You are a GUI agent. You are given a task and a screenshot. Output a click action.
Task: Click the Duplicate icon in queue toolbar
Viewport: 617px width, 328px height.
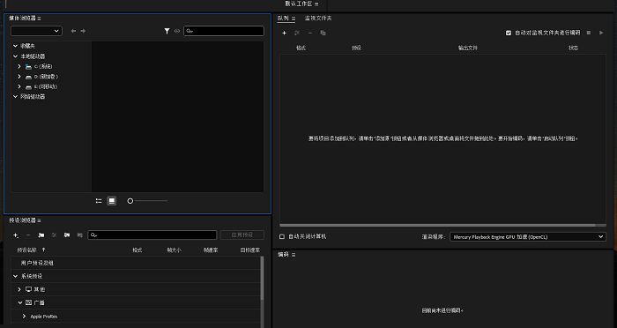(323, 34)
